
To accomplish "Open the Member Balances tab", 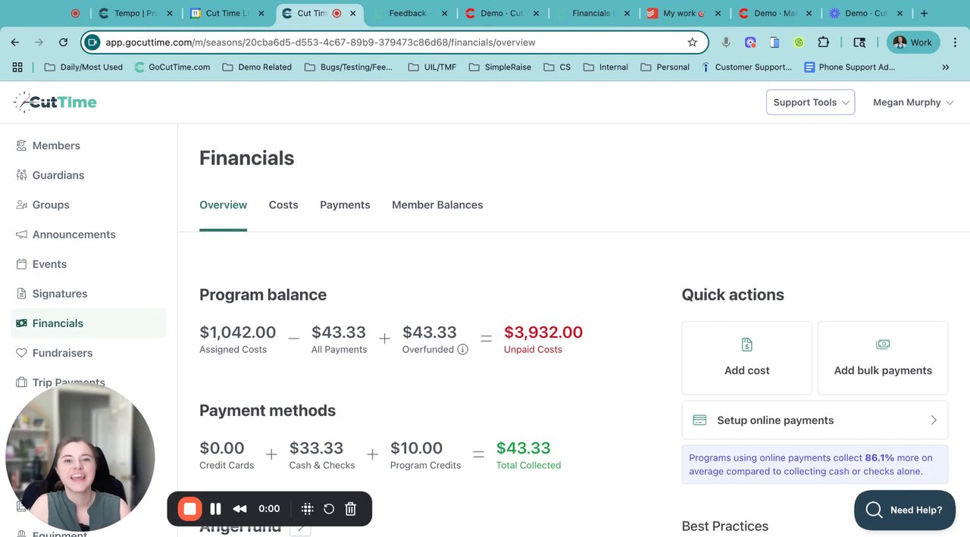I will 437,204.
